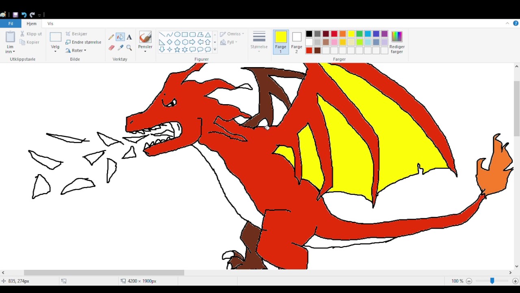Select the Cloud callout shape
Image resolution: width=520 pixels, height=293 pixels.
point(208,50)
